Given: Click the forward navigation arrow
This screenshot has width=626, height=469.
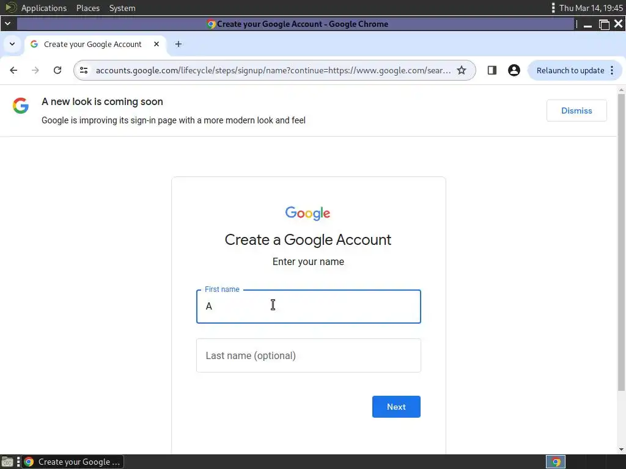Looking at the screenshot, I should click(35, 70).
